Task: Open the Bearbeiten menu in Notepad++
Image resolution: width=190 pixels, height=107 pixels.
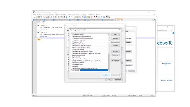Action: point(40,15)
